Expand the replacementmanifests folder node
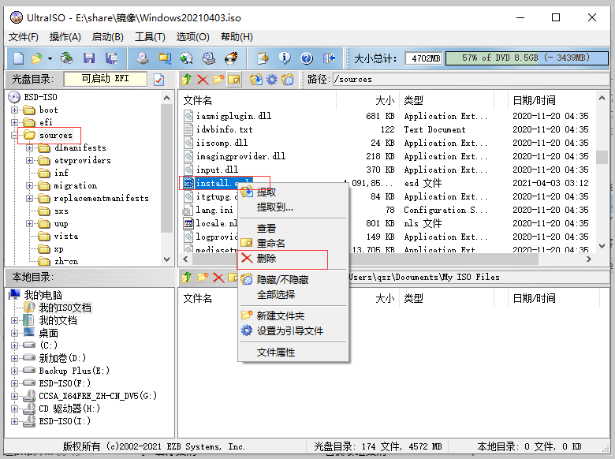615x459 pixels. (29, 198)
